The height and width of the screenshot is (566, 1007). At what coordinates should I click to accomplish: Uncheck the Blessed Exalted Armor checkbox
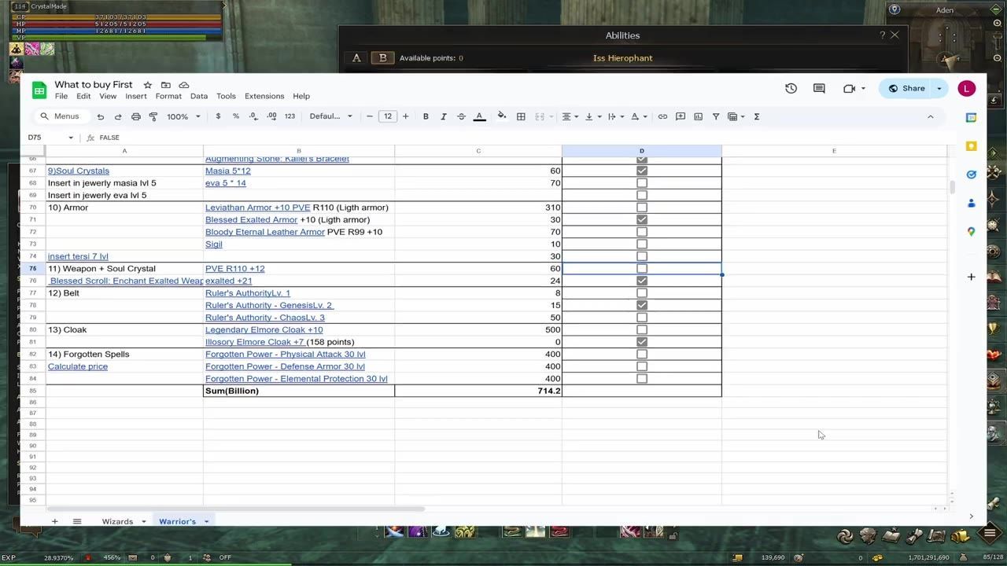(642, 219)
